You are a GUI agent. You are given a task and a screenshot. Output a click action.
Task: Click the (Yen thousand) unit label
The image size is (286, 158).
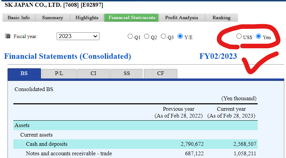[x=239, y=99]
